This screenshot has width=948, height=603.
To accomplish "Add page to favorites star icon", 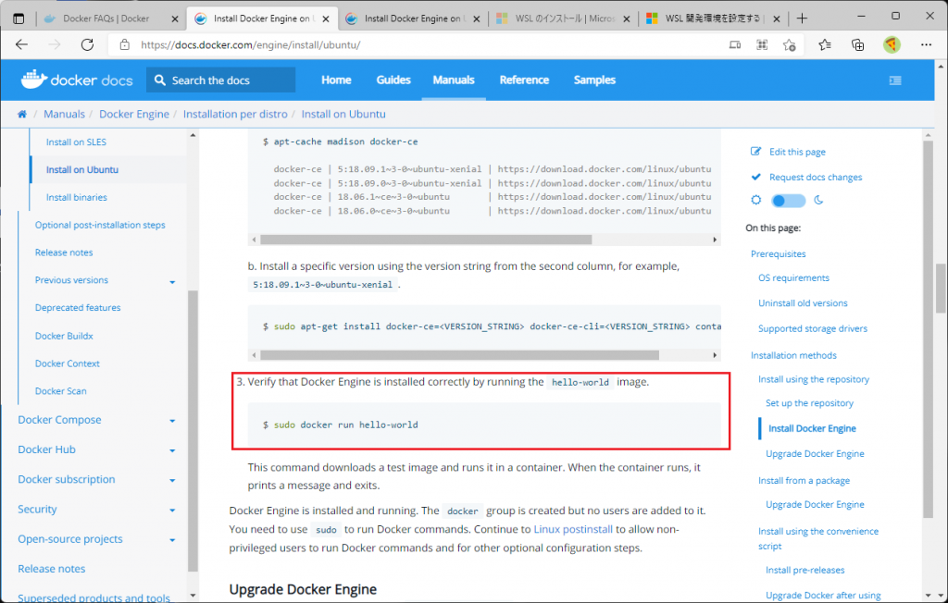I will 789,44.
